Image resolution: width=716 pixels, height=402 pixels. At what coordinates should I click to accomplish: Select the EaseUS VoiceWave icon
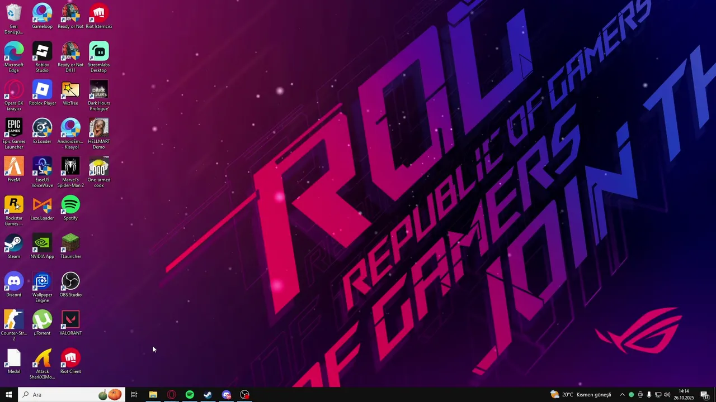coord(42,172)
